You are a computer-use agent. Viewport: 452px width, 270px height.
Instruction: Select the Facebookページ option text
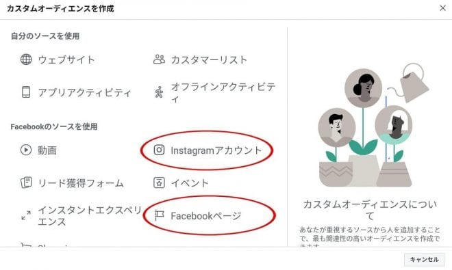click(x=206, y=216)
